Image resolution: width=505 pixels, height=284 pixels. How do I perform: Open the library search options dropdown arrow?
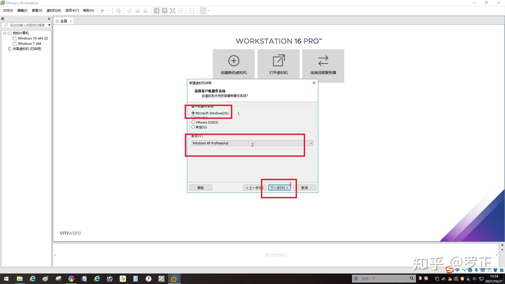click(x=49, y=25)
